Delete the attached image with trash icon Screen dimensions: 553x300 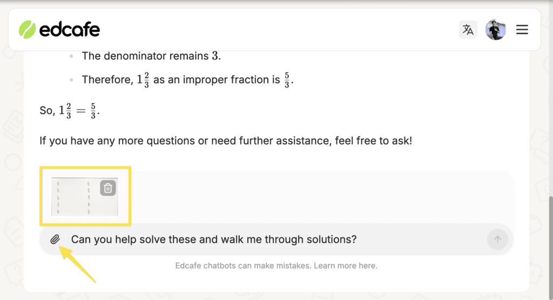point(108,188)
